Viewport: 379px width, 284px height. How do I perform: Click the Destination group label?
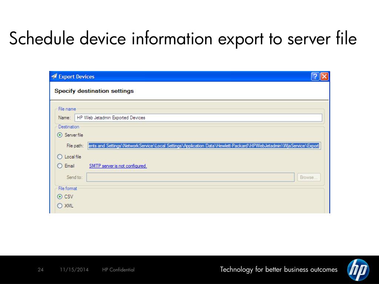pos(68,127)
